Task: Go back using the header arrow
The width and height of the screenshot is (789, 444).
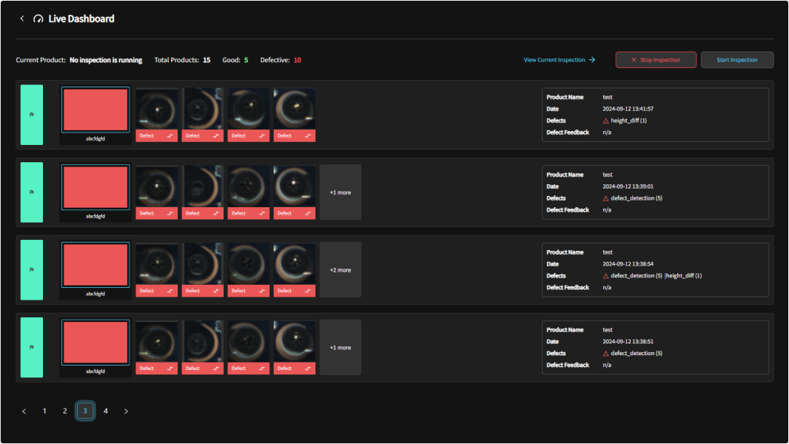Action: [x=22, y=18]
